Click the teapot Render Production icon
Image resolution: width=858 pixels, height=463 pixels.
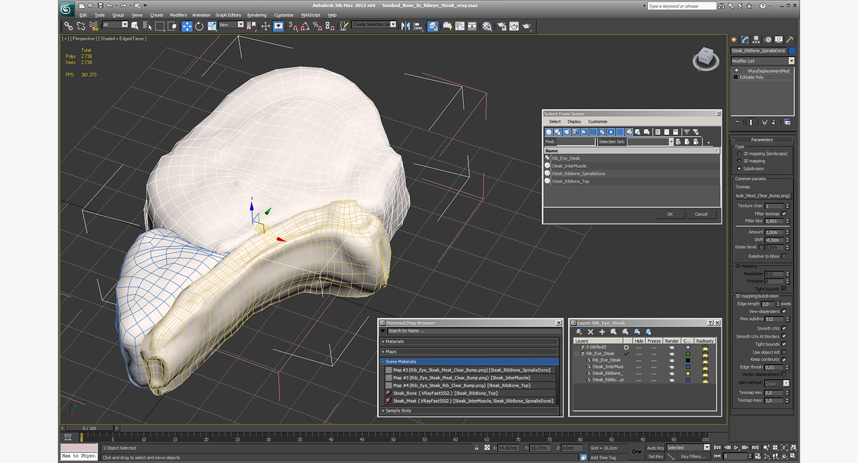(x=526, y=26)
